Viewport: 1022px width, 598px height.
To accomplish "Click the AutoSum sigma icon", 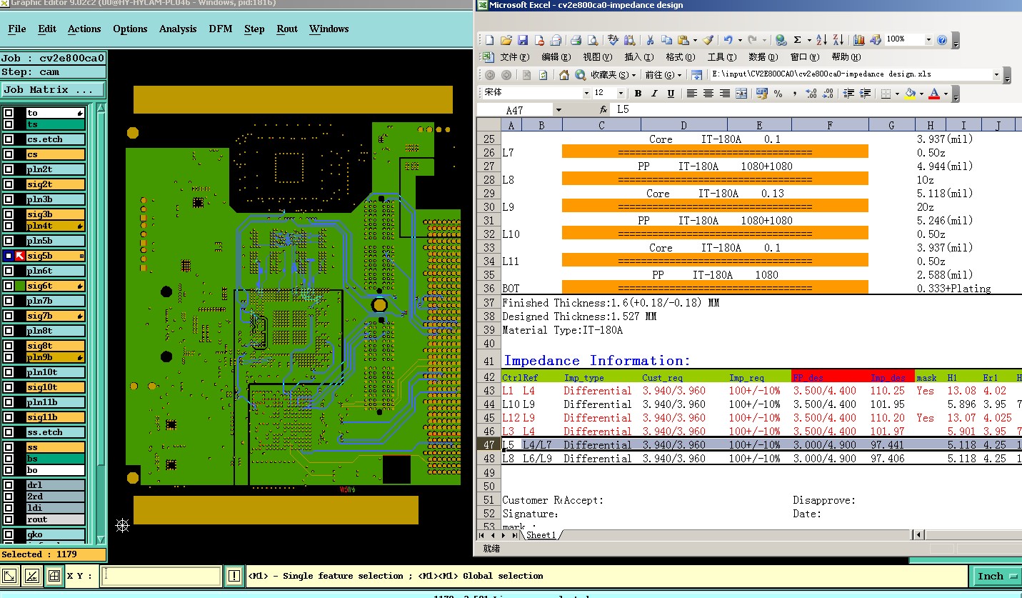I will tap(797, 40).
